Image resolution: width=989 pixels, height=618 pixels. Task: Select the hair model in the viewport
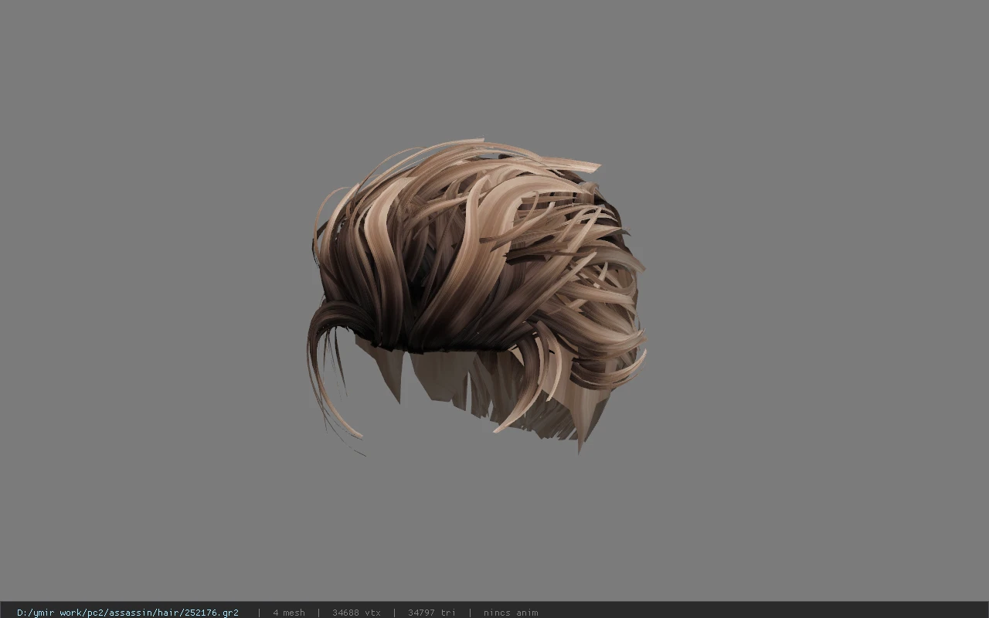point(477,297)
